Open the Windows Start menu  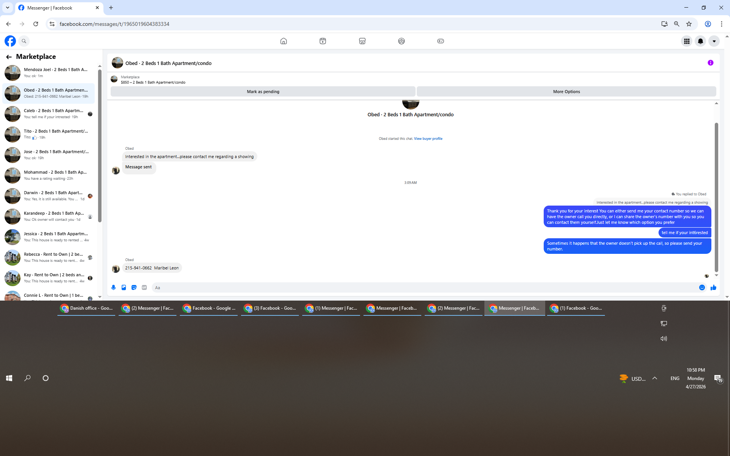coord(9,378)
